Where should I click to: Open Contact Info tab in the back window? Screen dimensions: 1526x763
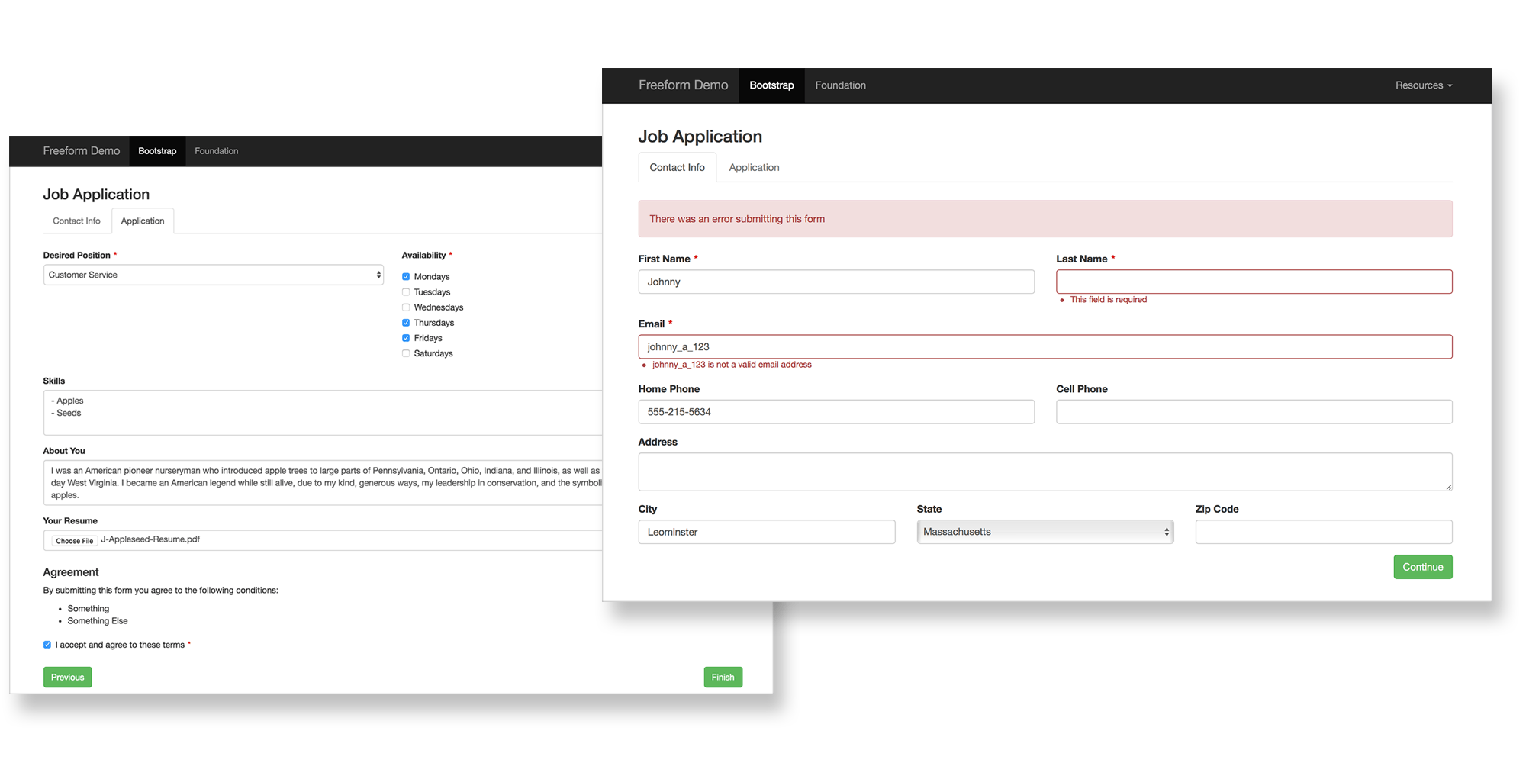(x=76, y=221)
